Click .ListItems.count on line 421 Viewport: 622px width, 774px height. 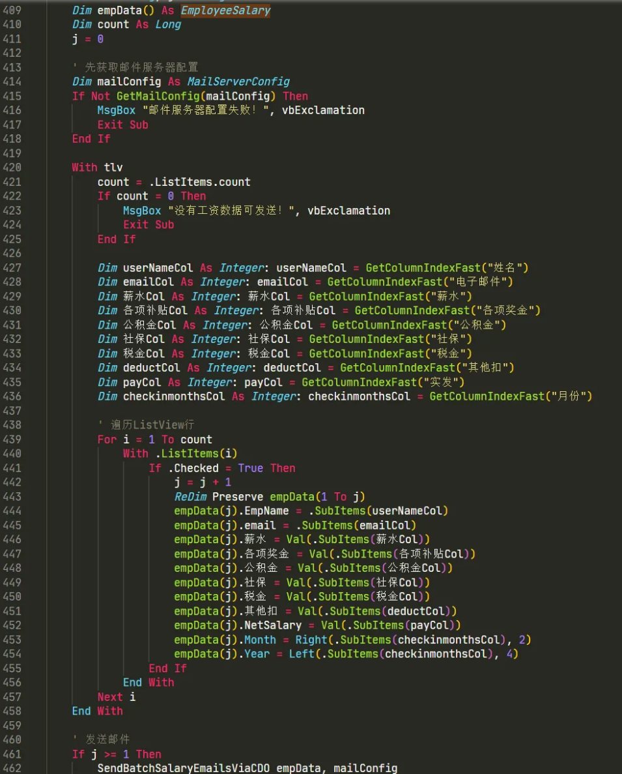coord(199,182)
